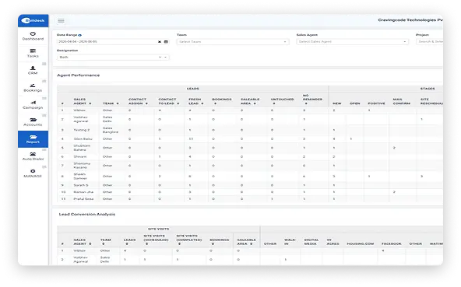This screenshot has height=287, width=461.
Task: Click the Agent Performance section heading
Action: coord(78,75)
